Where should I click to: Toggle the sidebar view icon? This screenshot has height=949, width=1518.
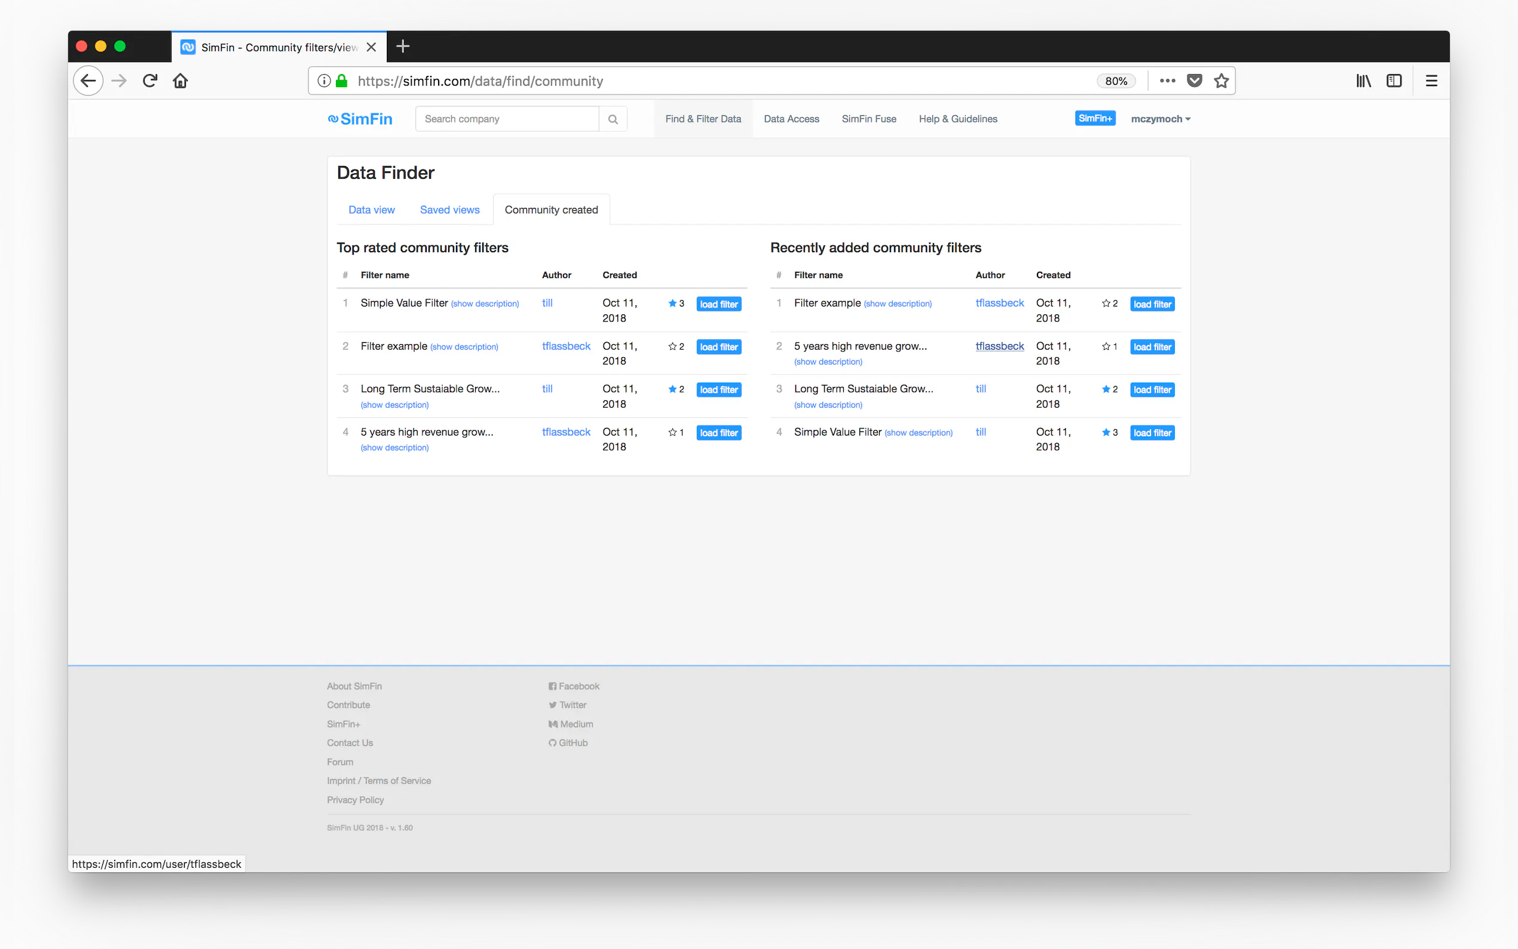tap(1394, 81)
